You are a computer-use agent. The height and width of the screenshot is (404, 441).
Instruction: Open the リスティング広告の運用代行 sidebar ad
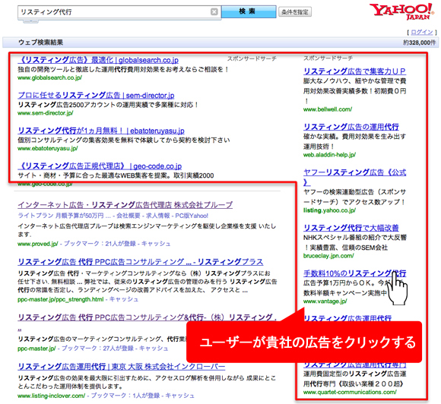point(351,127)
